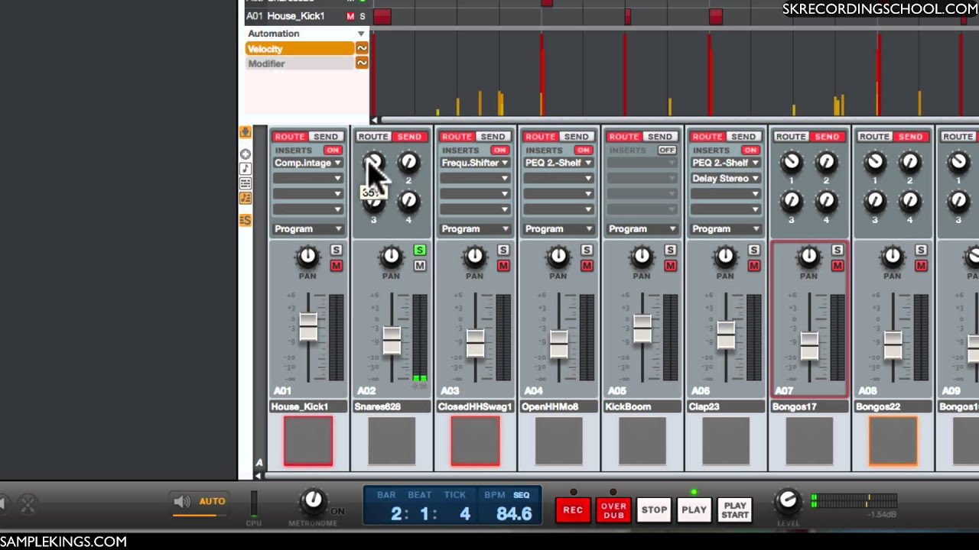Trigger the KickBoom pad
This screenshot has width=979, height=550.
[x=642, y=441]
